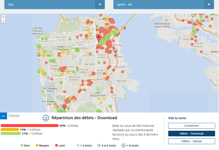The height and width of the screenshot is (150, 219).
Task: Click the green 21% speed bar
Action: pyautogui.click(x=11, y=134)
